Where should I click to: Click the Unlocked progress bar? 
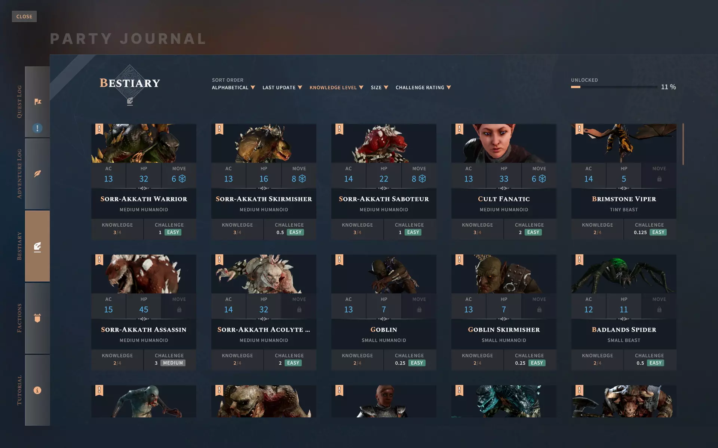pos(614,87)
